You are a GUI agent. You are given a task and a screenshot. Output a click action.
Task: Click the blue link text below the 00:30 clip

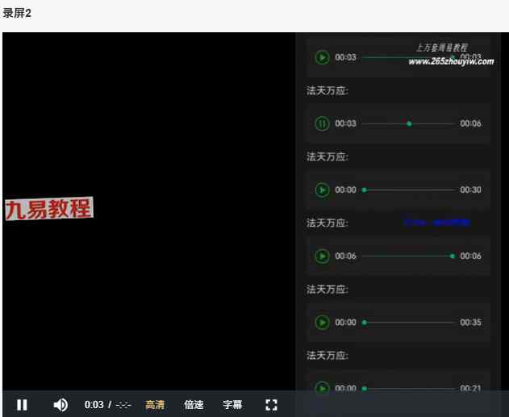click(436, 222)
